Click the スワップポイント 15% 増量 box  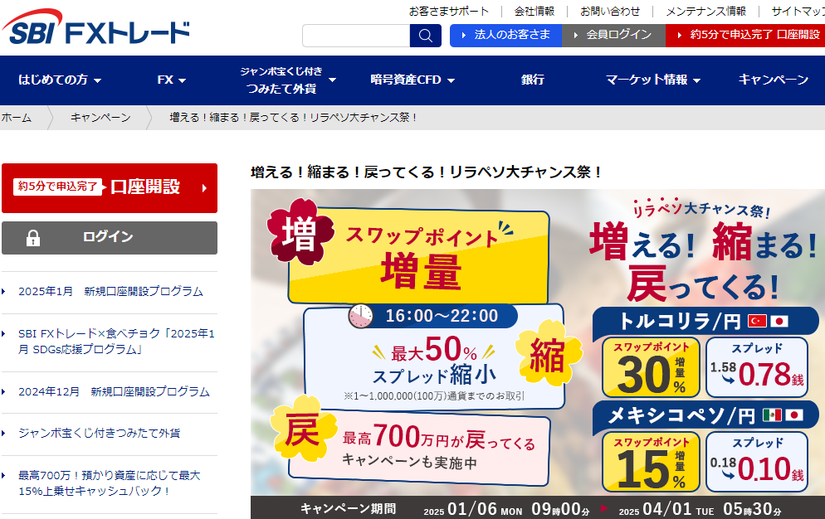coord(651,462)
